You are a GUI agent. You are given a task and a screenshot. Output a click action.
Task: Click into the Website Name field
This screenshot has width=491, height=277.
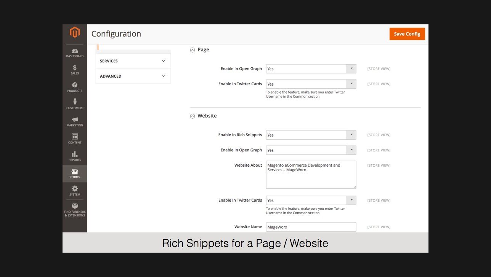(311, 227)
